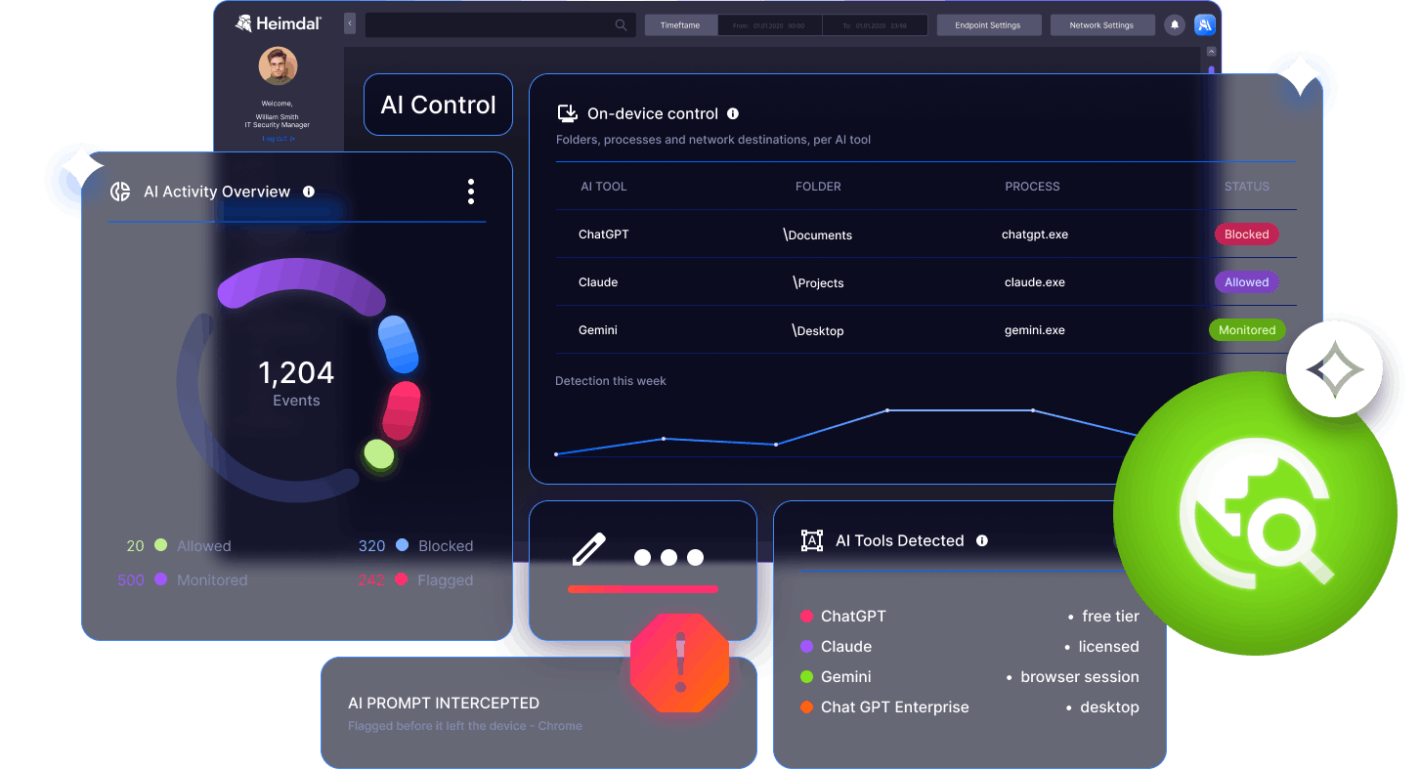Set the To date field
Image resolution: width=1420 pixels, height=769 pixels.
click(875, 25)
